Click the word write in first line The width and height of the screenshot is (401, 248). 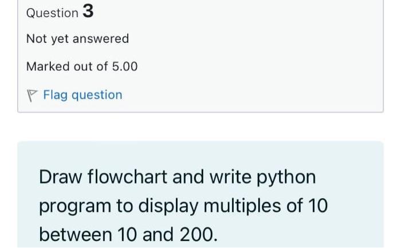click(x=230, y=177)
